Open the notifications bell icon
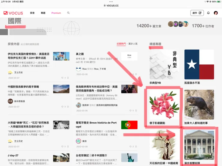The image size is (222, 166). 208,13
